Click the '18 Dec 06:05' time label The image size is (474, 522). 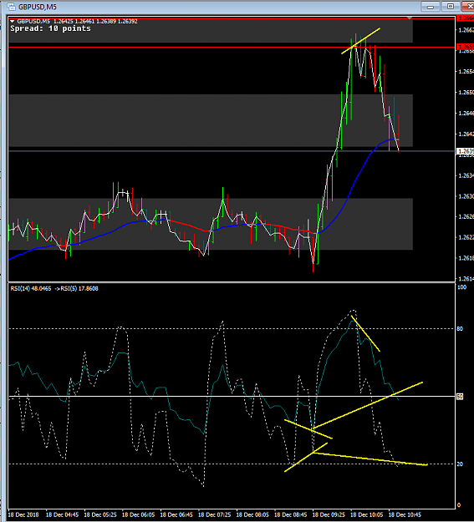[138, 514]
